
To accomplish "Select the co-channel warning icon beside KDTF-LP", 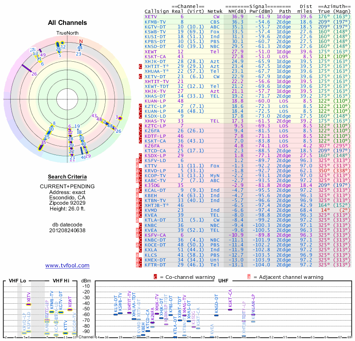I will coord(141,136).
